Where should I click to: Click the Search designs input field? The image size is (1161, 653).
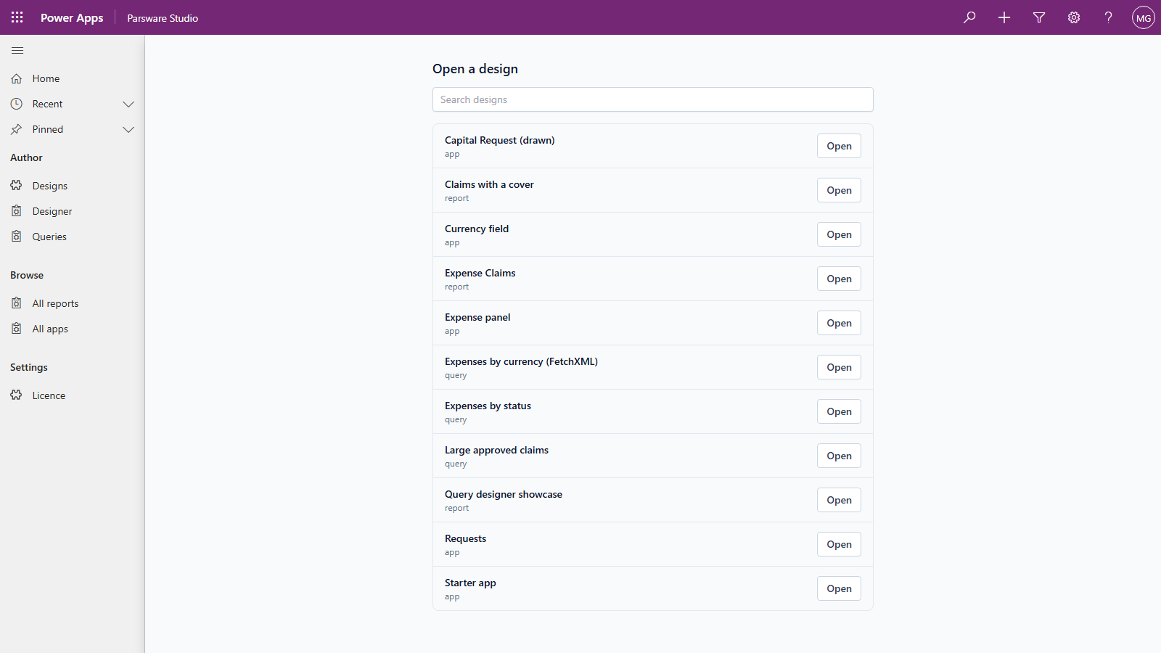pos(653,99)
